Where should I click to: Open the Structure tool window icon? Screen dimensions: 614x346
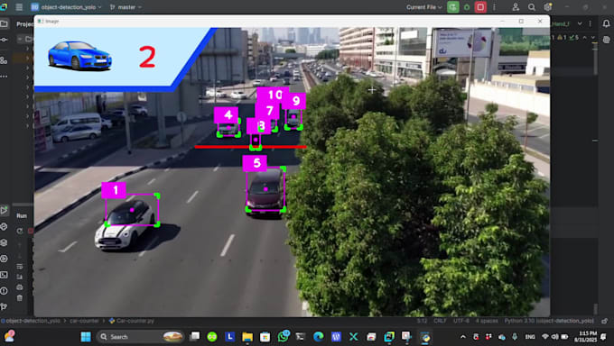point(4,59)
